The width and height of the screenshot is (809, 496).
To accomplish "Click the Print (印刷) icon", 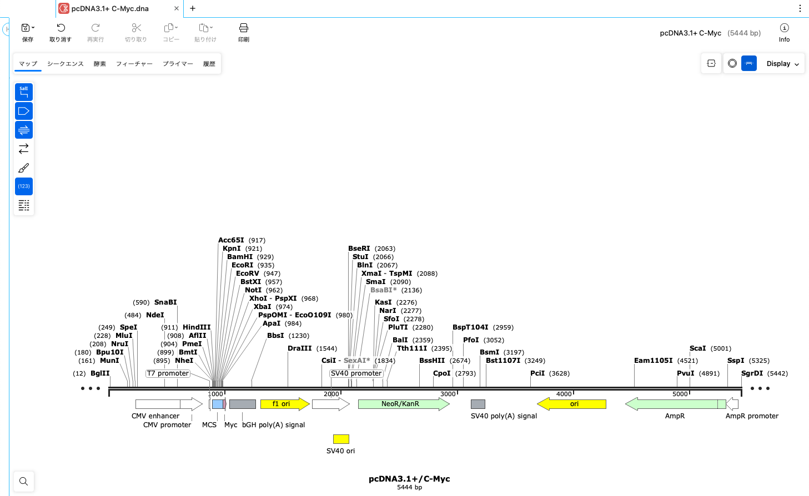I will click(243, 28).
